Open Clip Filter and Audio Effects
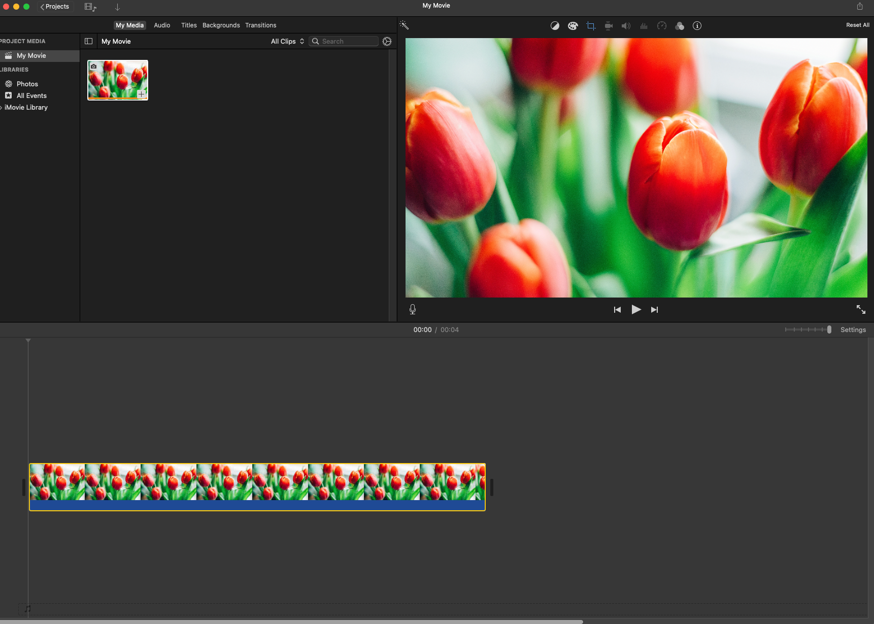Image resolution: width=874 pixels, height=624 pixels. (680, 26)
